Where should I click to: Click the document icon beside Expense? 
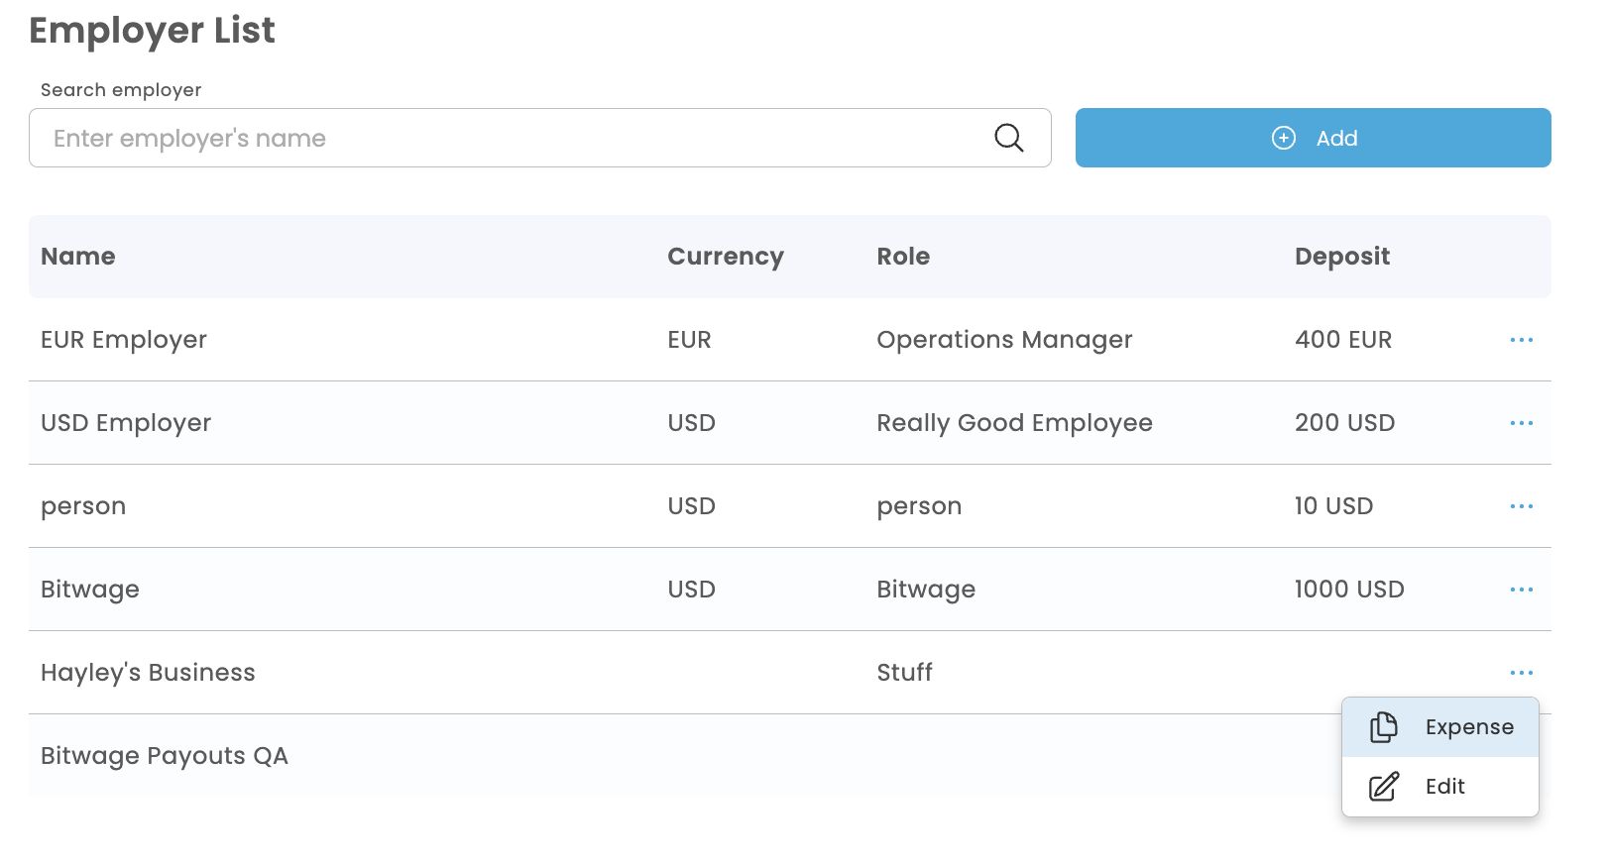click(x=1383, y=727)
